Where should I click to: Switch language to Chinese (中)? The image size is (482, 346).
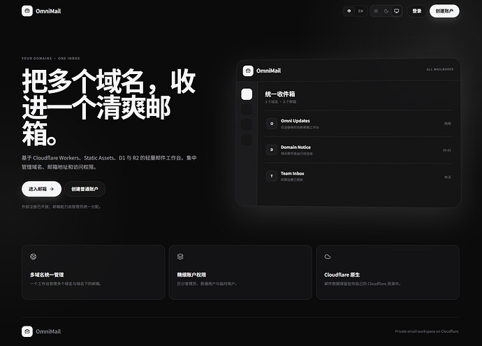point(349,11)
